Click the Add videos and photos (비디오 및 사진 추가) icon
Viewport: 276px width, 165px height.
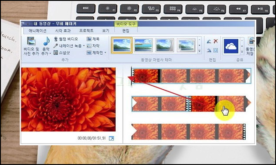[x=31, y=41]
